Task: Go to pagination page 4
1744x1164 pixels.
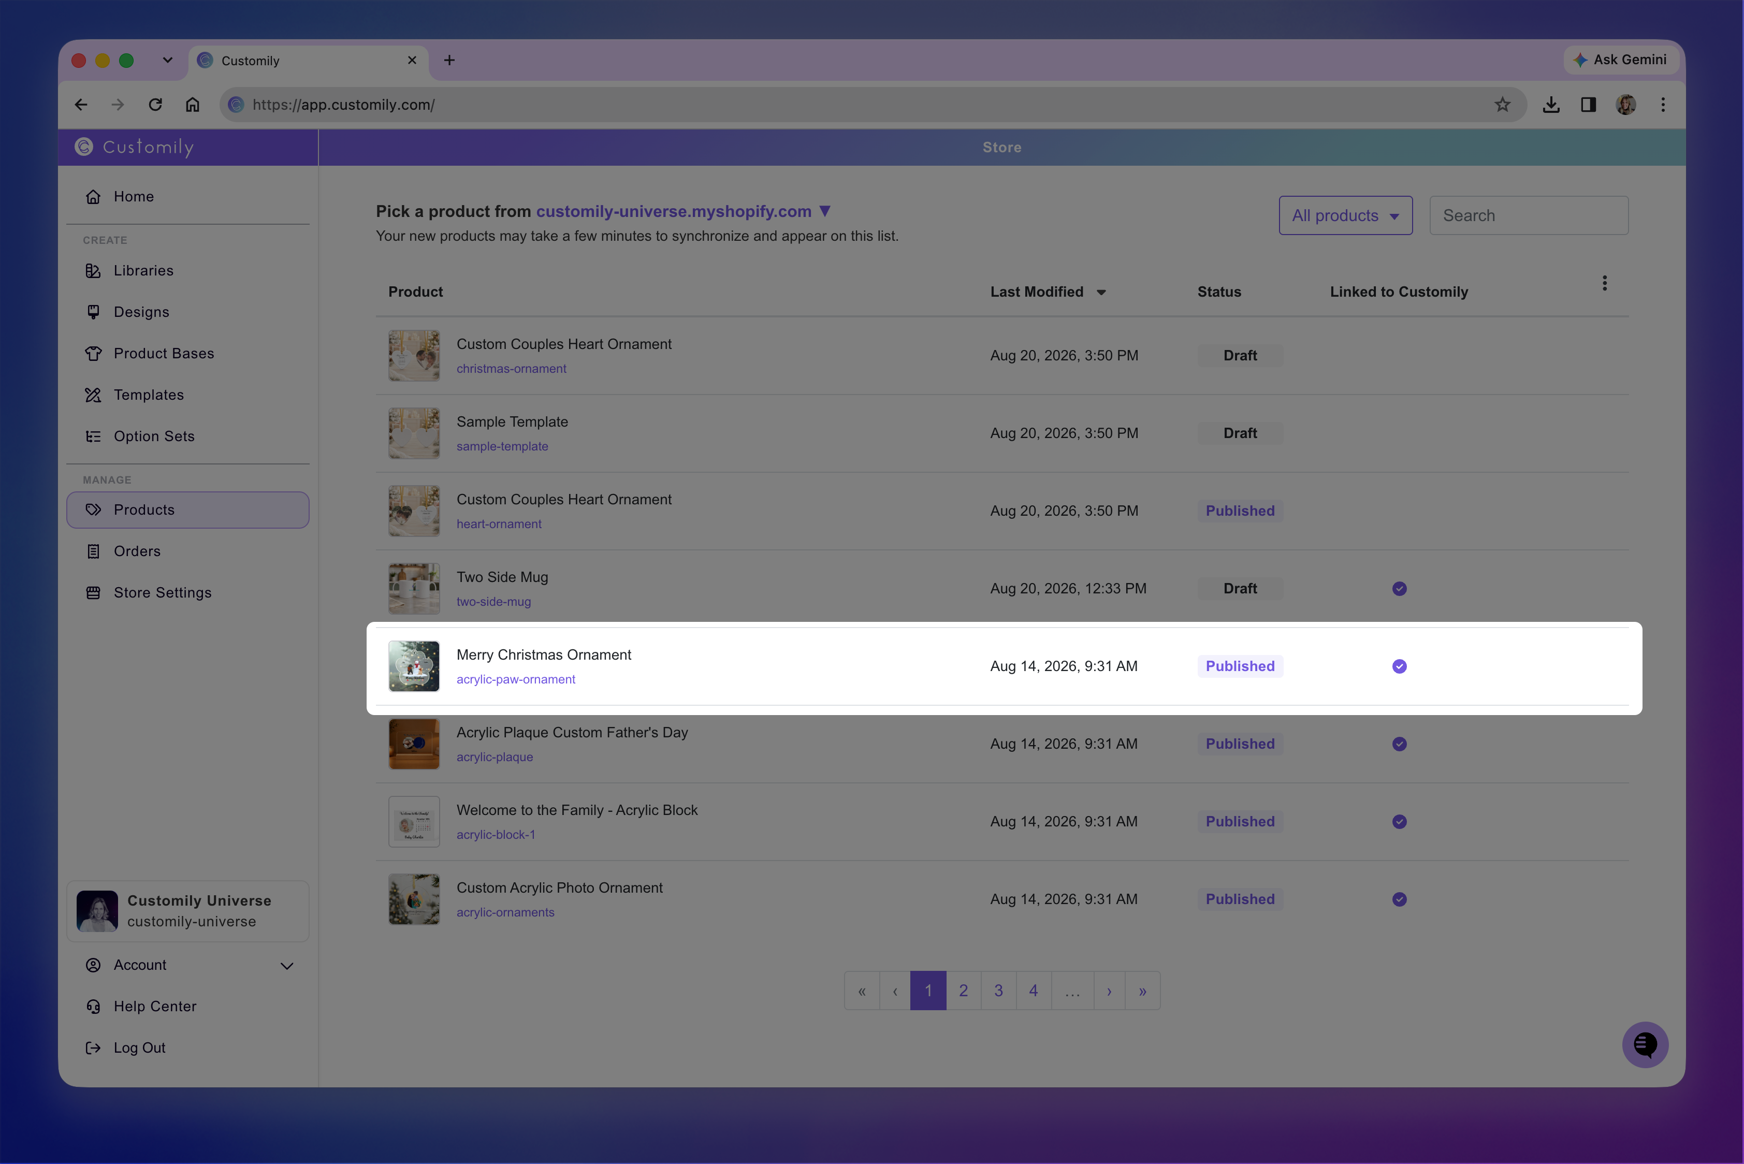Action: [1034, 991]
